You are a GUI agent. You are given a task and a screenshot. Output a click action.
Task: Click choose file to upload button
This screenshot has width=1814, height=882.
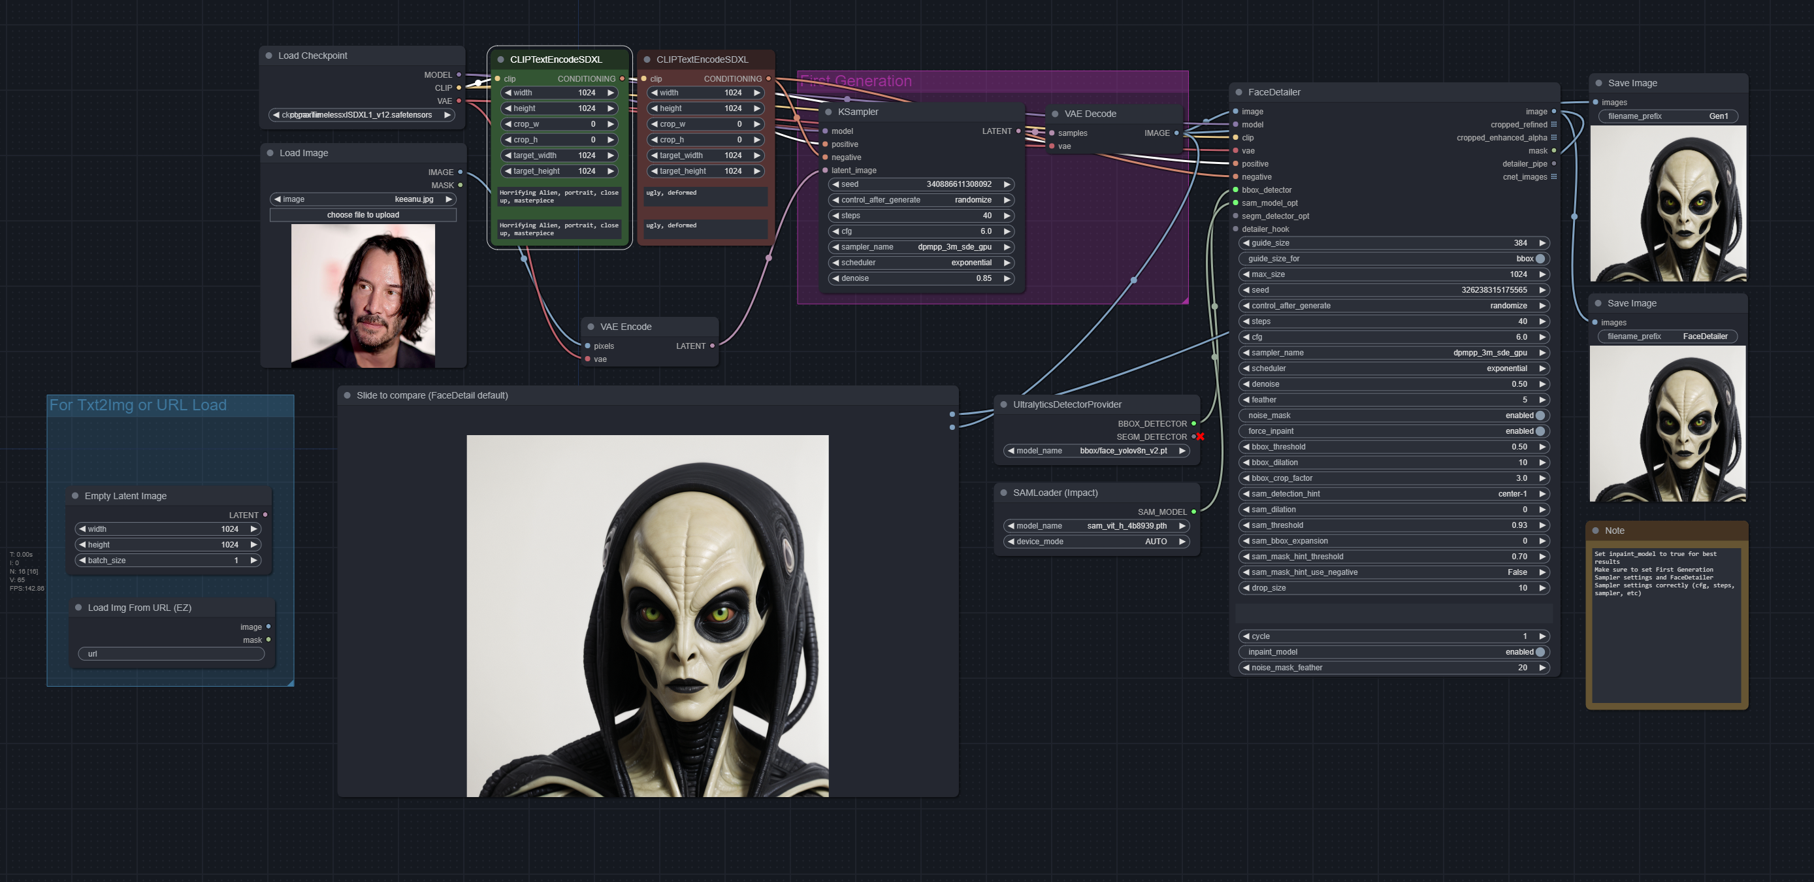363,215
